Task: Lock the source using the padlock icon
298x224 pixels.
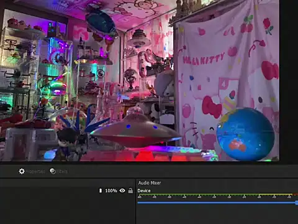Action: click(130, 190)
